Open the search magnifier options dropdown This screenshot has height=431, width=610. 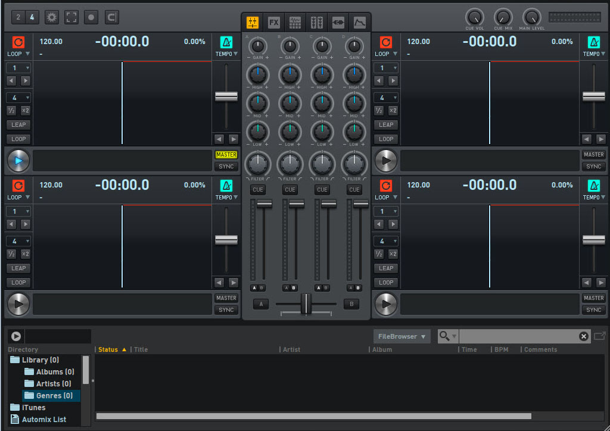(448, 336)
